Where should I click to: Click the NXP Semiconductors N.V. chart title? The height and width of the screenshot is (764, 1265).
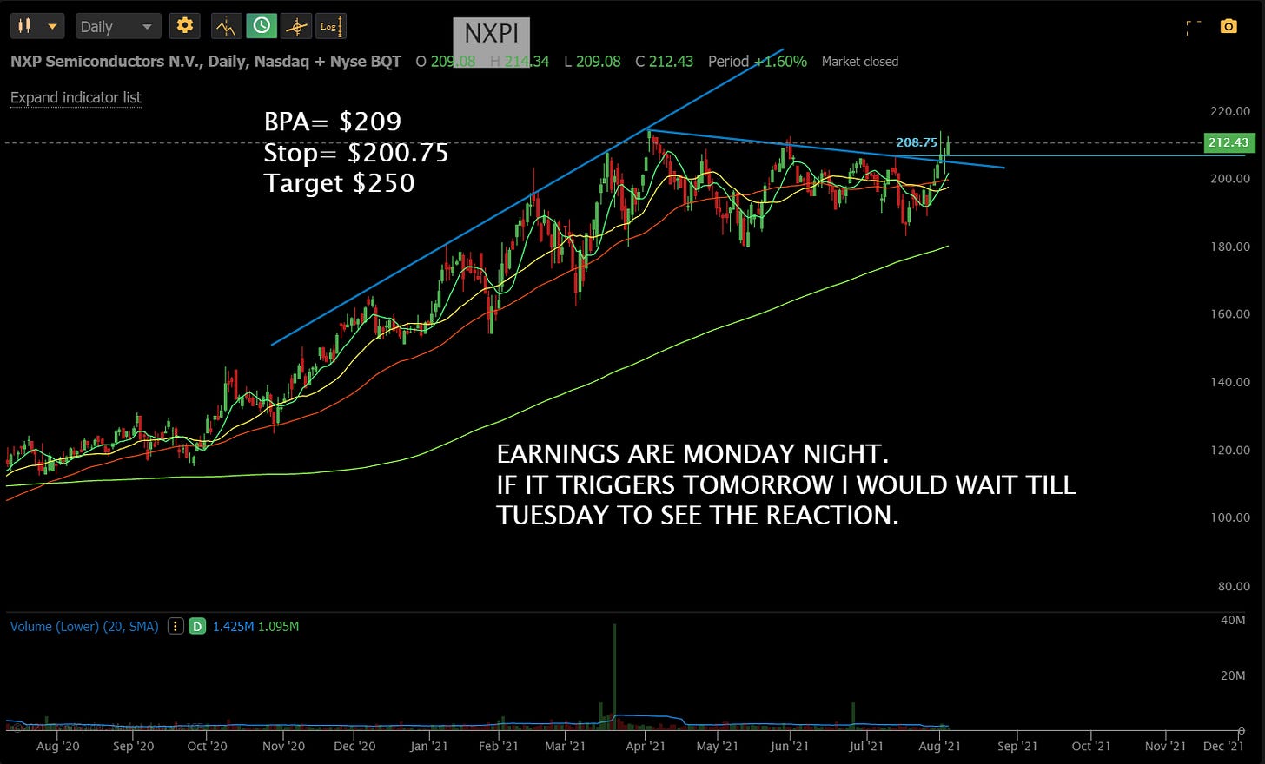(x=206, y=61)
